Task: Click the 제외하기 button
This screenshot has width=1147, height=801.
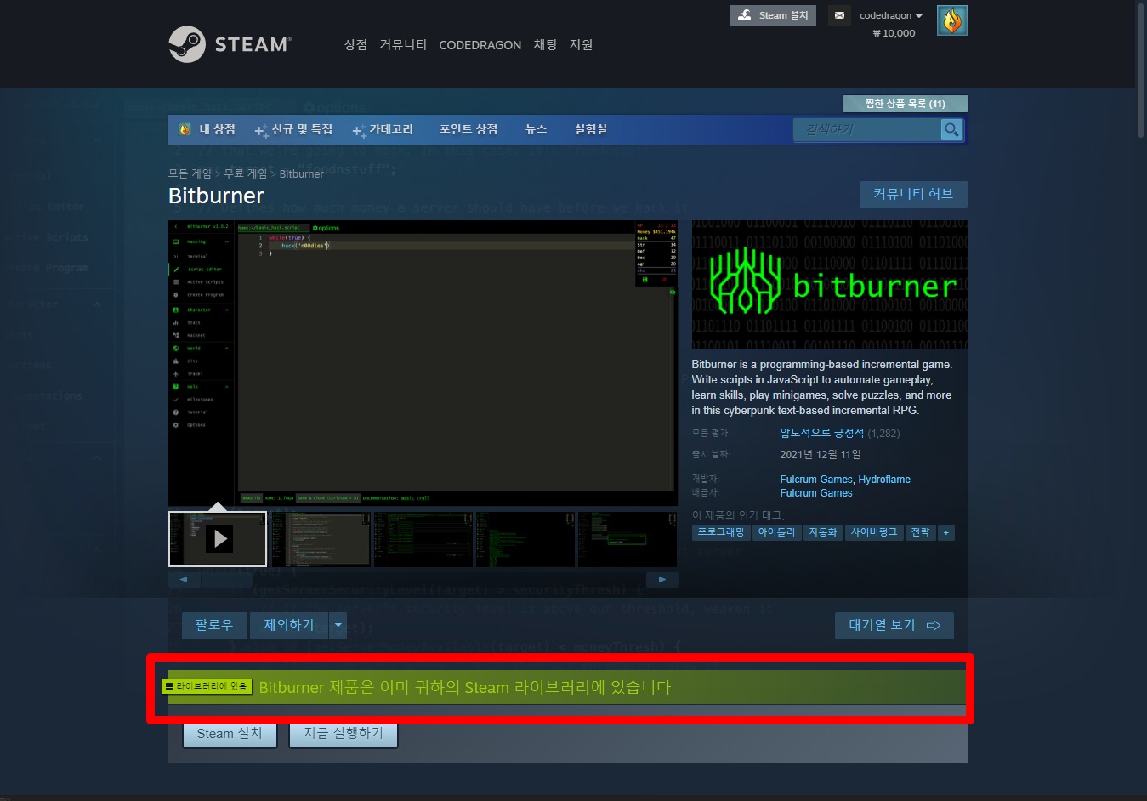Action: (289, 625)
